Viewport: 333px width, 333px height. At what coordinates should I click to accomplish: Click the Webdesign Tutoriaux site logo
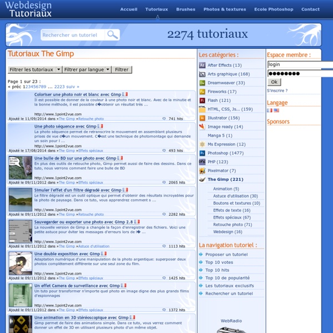pos(28,9)
